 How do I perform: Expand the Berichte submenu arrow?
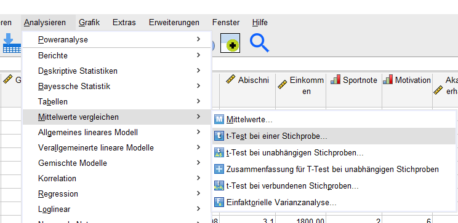click(199, 55)
